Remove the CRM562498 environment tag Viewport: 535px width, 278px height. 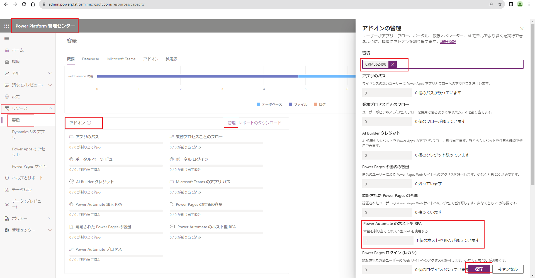[x=393, y=64]
